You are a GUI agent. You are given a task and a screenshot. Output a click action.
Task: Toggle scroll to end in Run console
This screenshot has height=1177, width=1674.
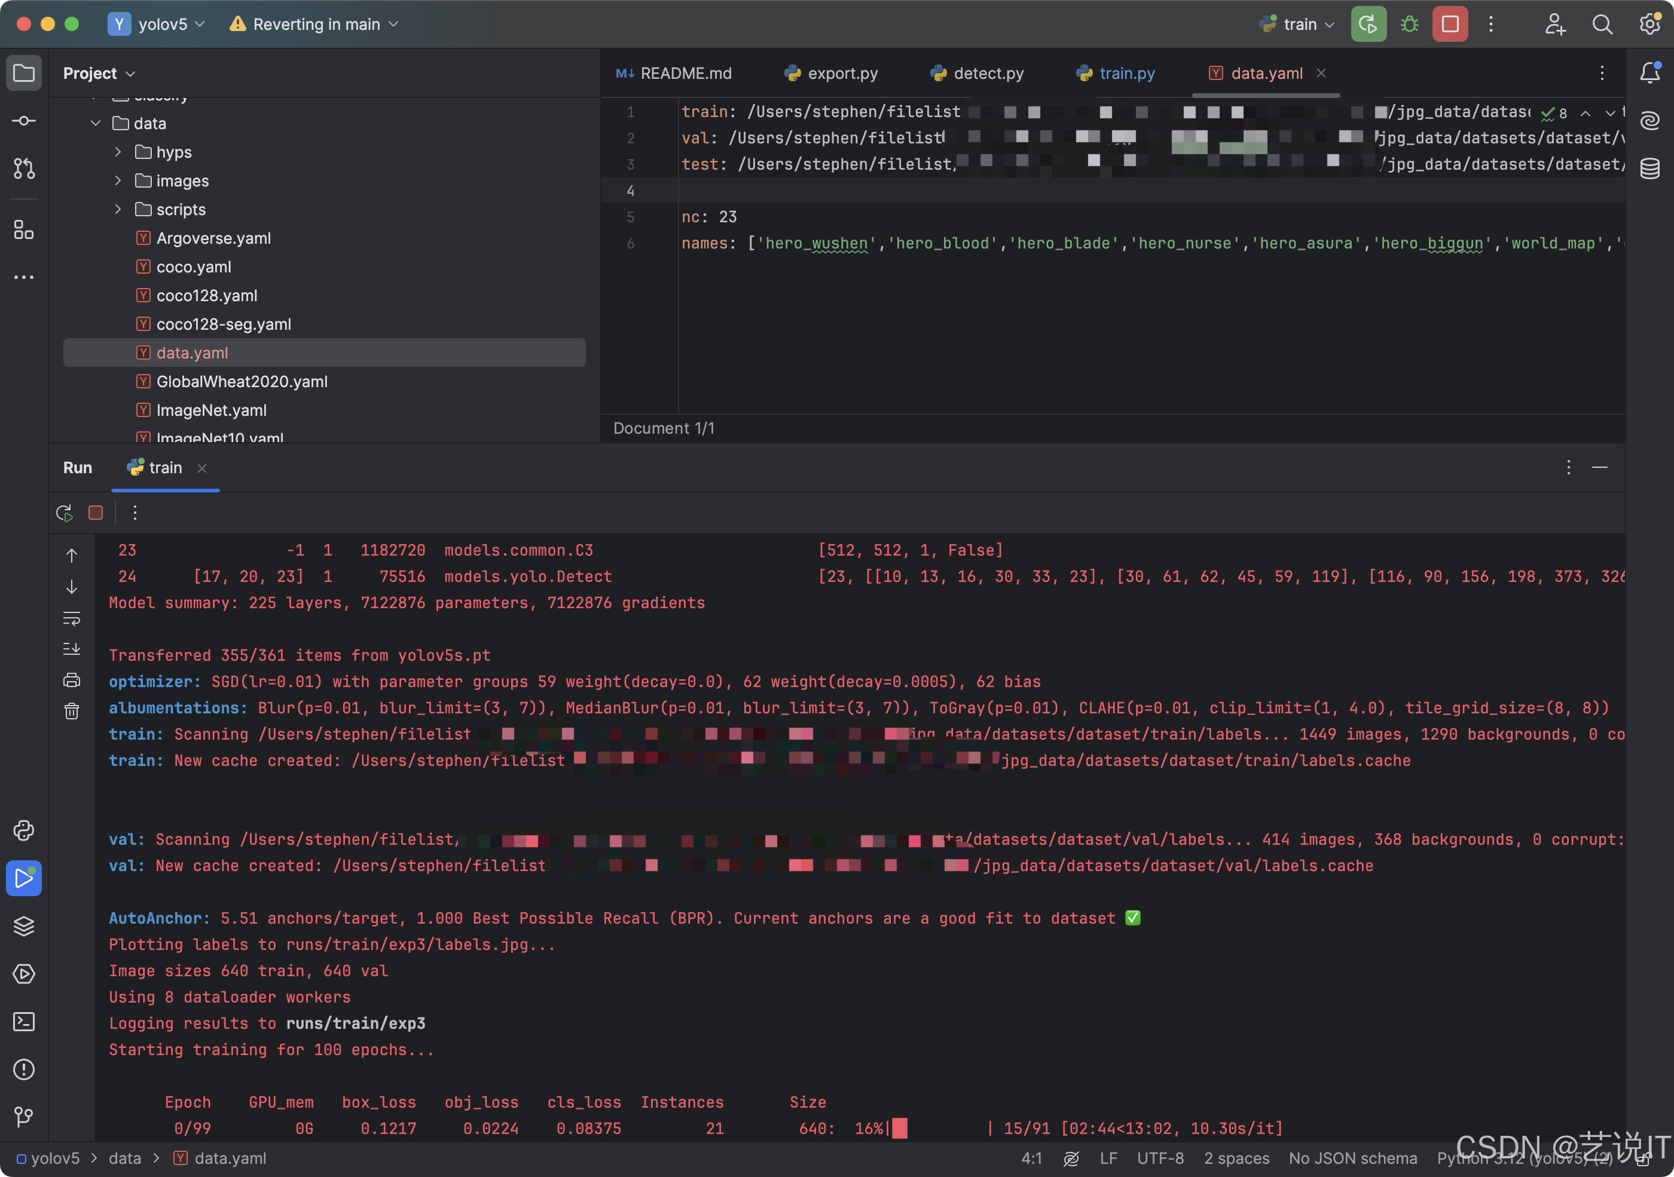point(72,649)
